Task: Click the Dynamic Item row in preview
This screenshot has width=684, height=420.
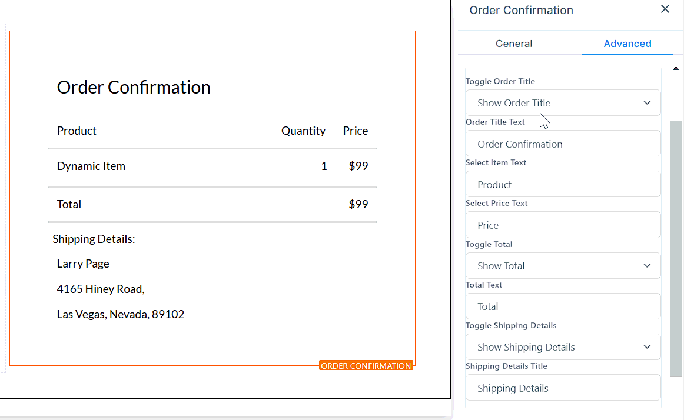Action: coord(91,166)
